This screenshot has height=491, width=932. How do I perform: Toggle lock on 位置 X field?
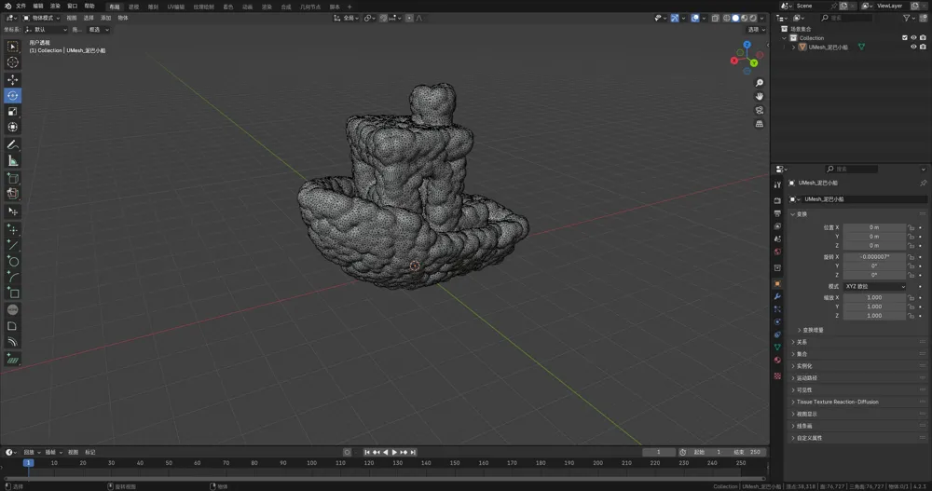(911, 227)
